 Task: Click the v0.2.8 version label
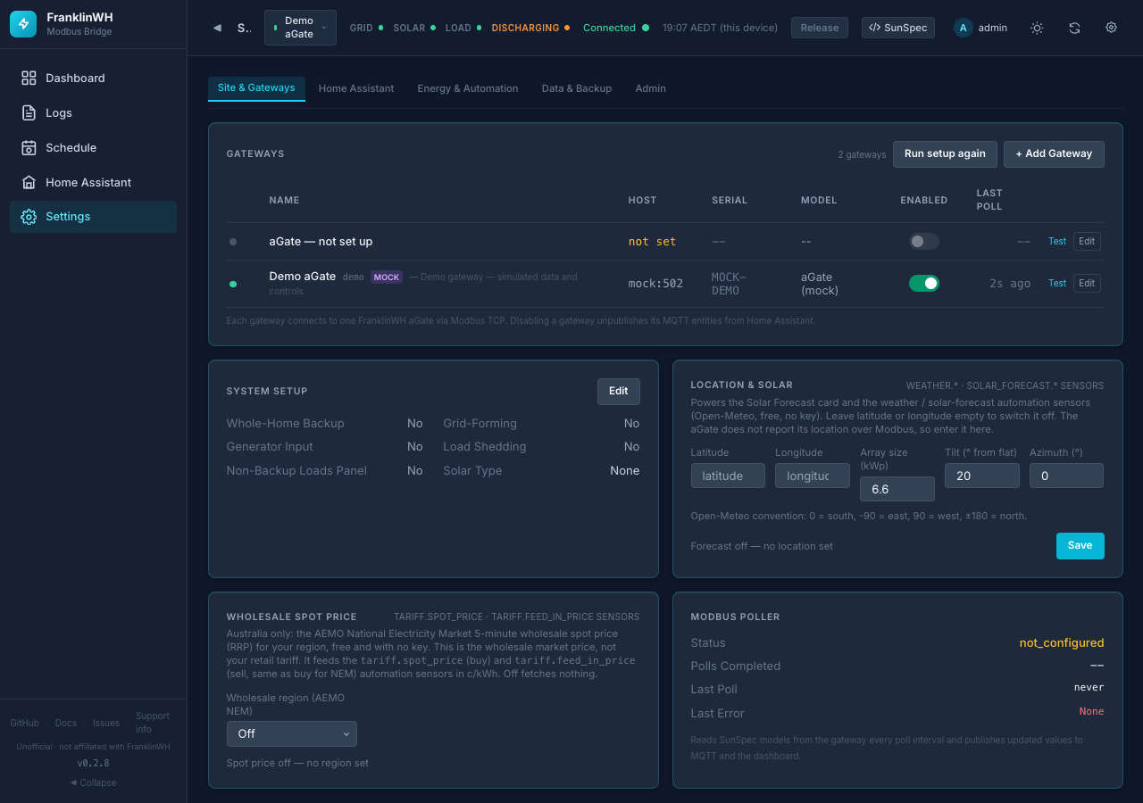pos(93,763)
